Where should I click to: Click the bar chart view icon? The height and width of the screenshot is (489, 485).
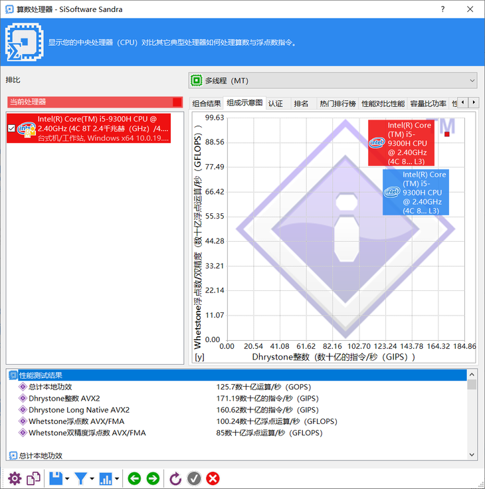[x=106, y=478]
